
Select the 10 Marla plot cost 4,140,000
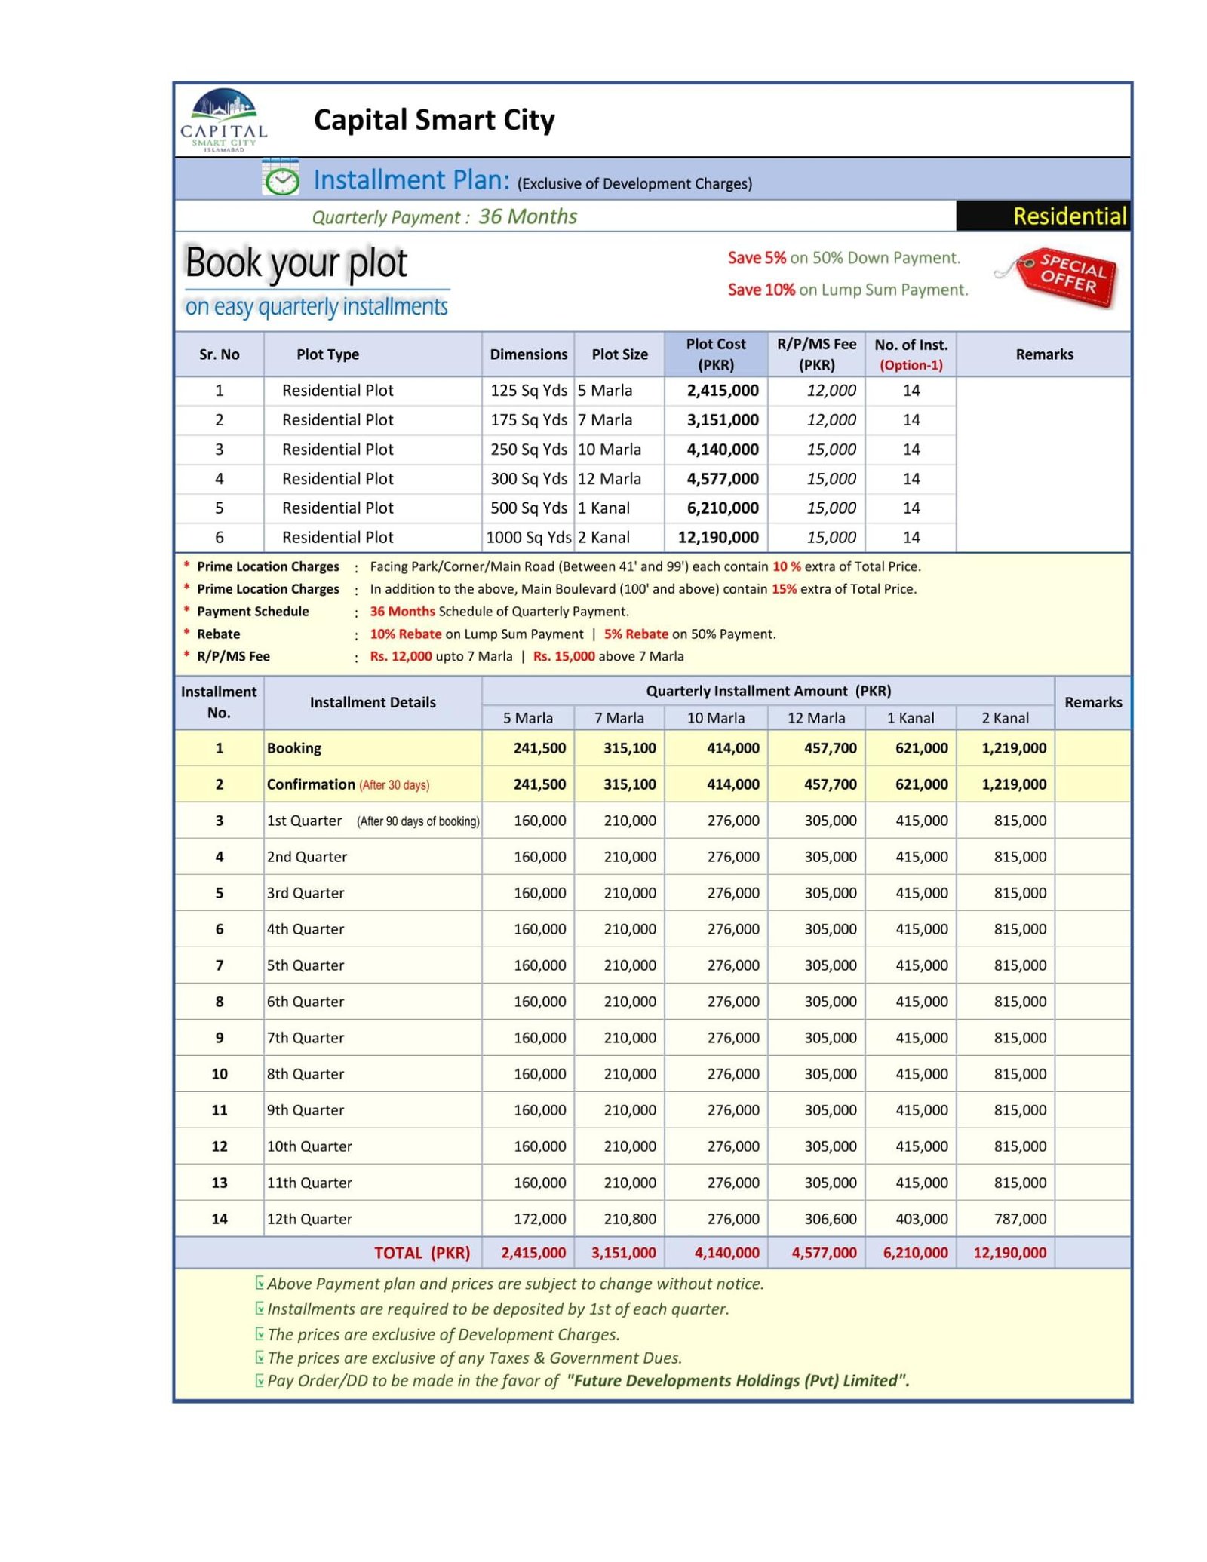tap(722, 450)
